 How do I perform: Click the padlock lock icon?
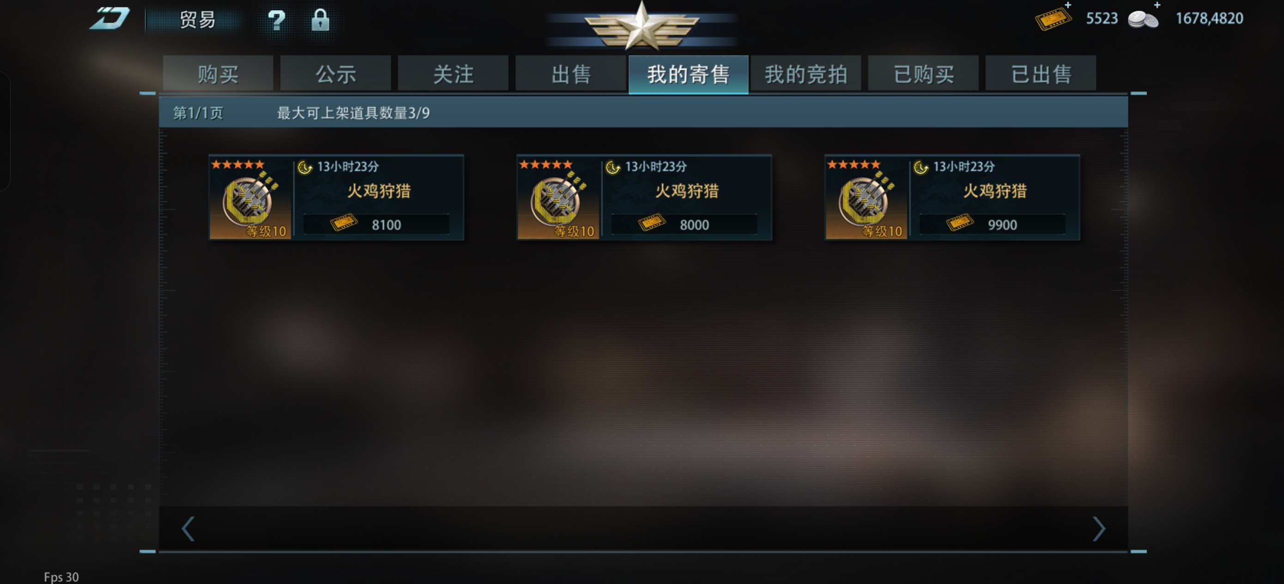320,20
